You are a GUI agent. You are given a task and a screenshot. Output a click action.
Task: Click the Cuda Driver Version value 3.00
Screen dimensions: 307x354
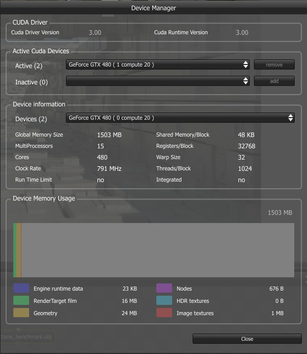(95, 33)
